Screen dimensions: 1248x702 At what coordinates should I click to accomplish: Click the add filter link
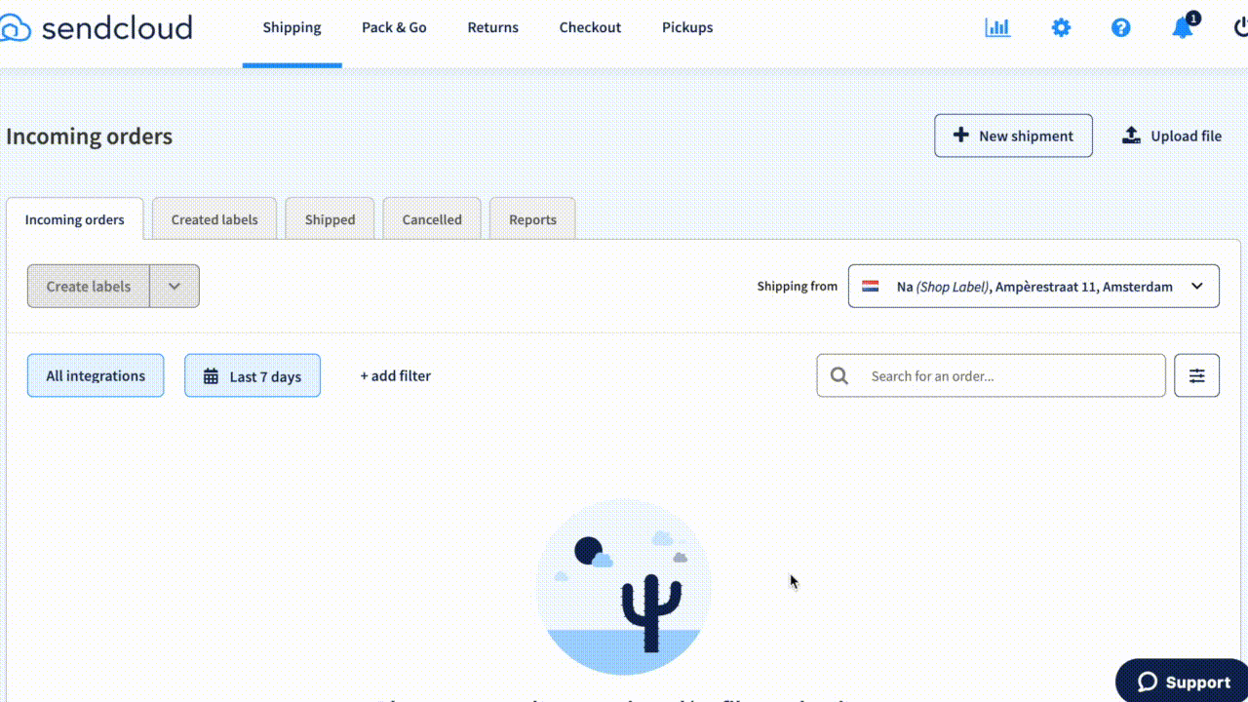[395, 375]
